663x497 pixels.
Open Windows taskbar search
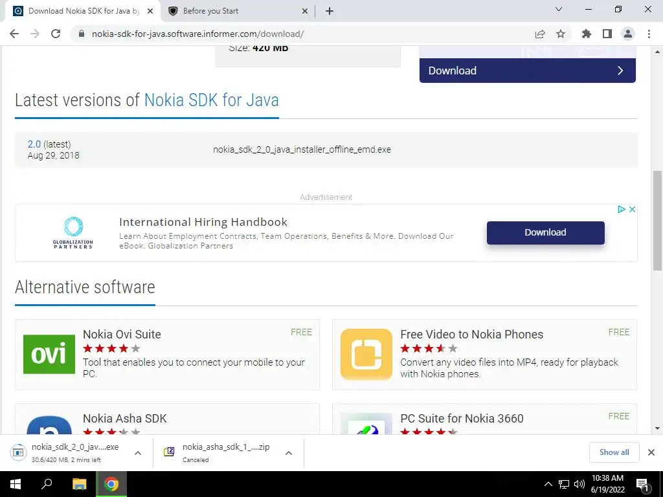tap(47, 484)
